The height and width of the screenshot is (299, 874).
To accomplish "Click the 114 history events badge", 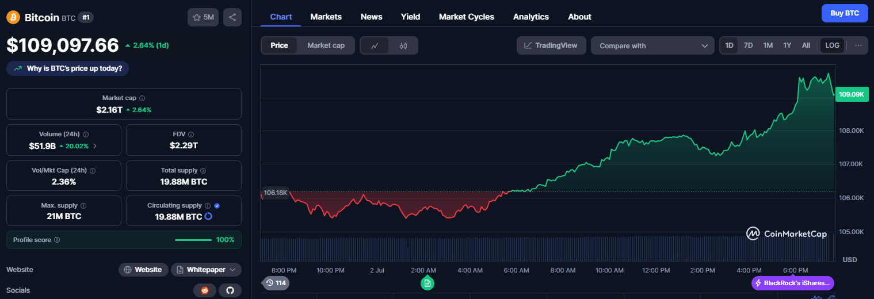I will pyautogui.click(x=276, y=283).
